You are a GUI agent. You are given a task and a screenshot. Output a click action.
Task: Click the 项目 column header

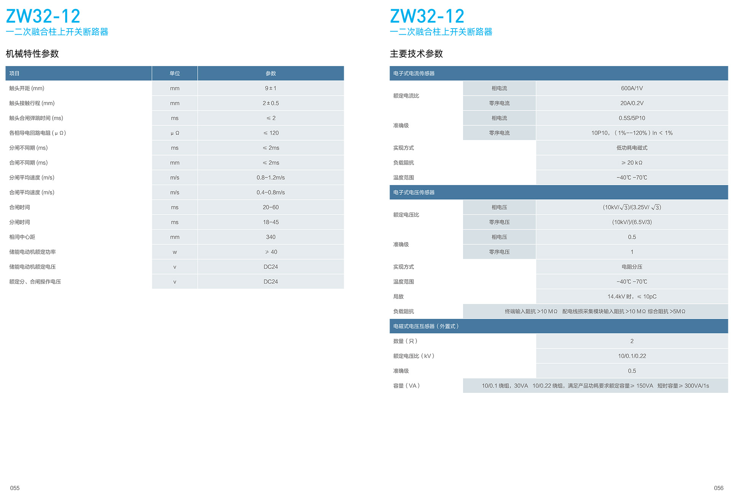click(14, 73)
